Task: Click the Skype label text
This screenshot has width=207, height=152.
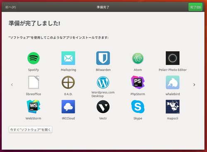Action: tap(138, 118)
